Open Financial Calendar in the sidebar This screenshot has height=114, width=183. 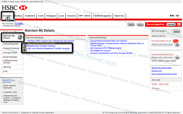(11, 48)
